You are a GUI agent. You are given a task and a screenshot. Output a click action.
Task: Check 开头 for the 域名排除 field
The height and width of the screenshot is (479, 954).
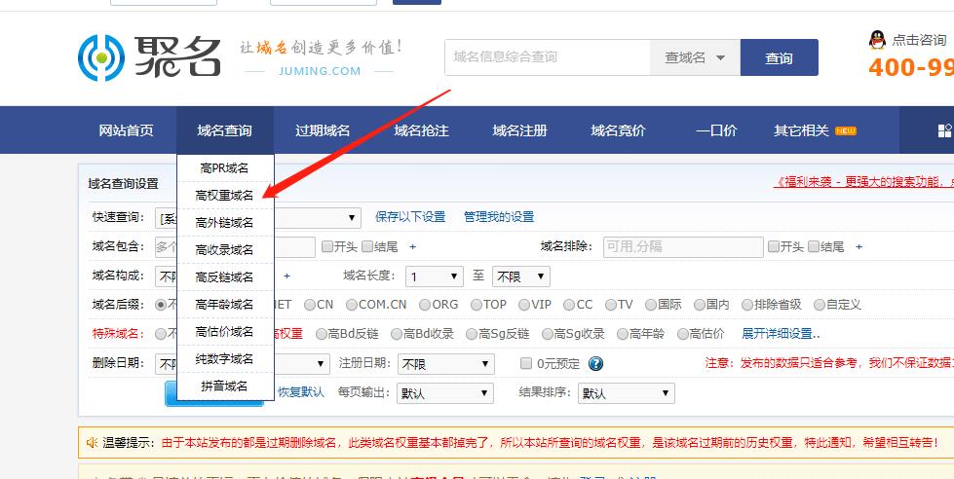coord(774,247)
